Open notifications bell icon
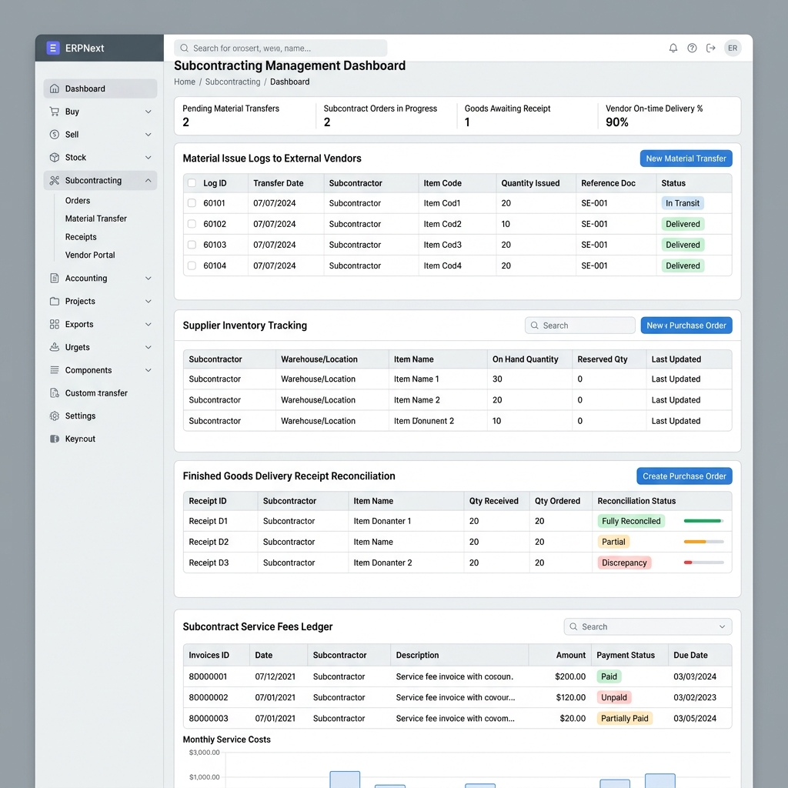 point(673,48)
